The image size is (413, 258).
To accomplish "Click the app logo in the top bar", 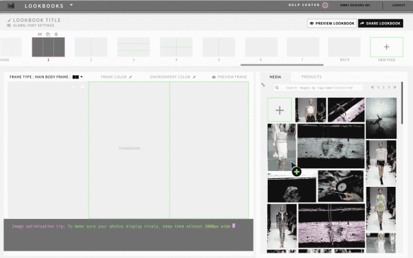I will [11, 5].
